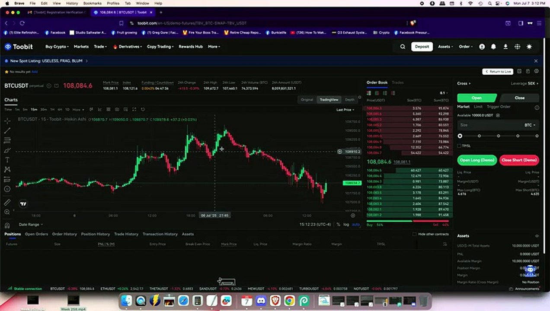Open the notifications bell
The image size is (550, 311).
click(493, 47)
